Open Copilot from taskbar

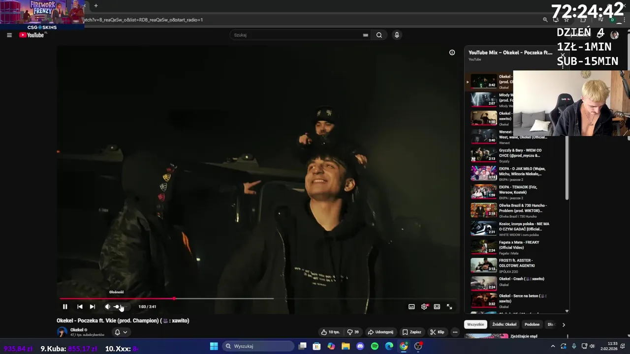click(331, 346)
